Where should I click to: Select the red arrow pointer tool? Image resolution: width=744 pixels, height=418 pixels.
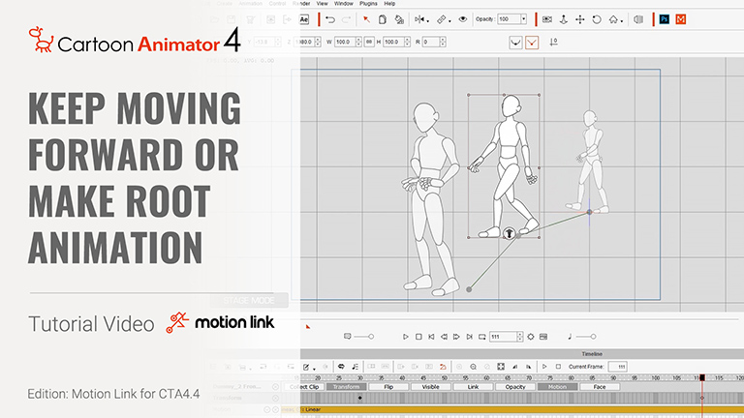(366, 19)
